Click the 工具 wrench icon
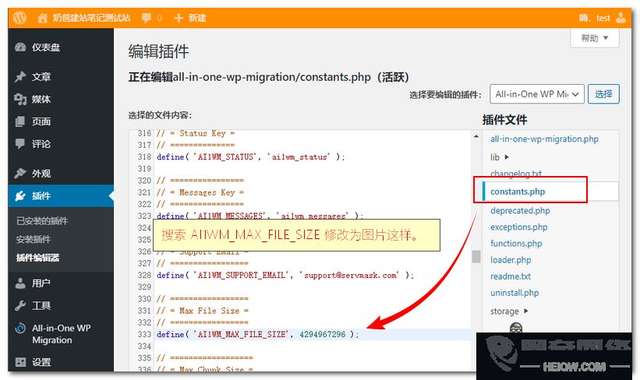 click(20, 305)
